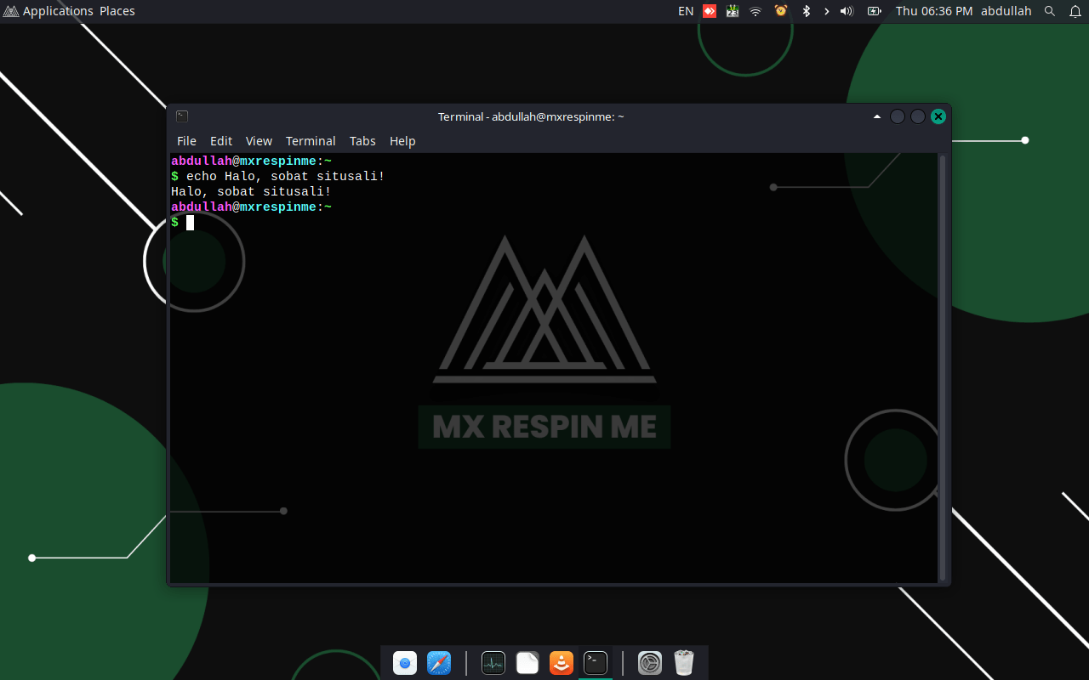The height and width of the screenshot is (680, 1089).
Task: Open System Settings from the dock
Action: 650,663
